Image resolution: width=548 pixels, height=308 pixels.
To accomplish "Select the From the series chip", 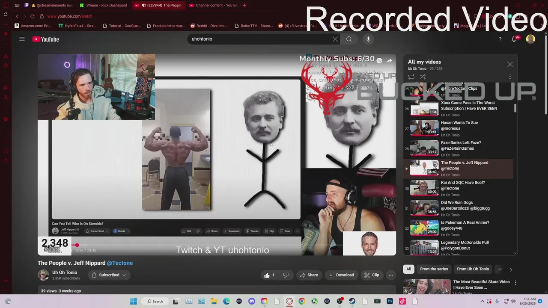I will (x=434, y=269).
